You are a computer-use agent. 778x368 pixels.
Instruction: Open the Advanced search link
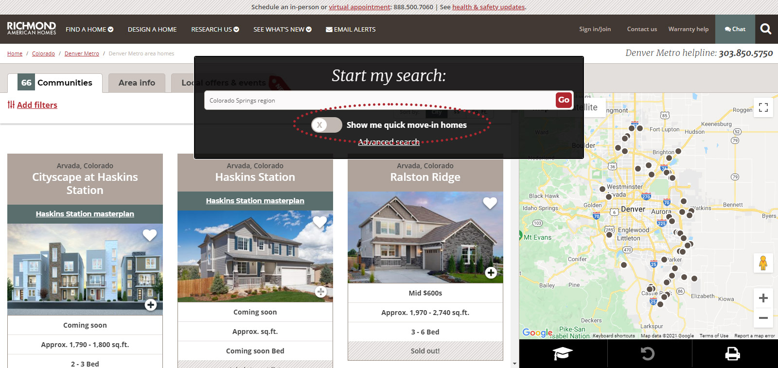pos(389,142)
